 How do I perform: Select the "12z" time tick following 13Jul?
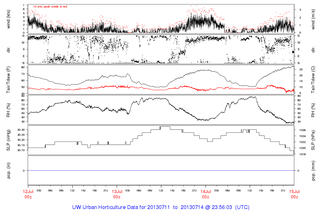(x=161, y=191)
